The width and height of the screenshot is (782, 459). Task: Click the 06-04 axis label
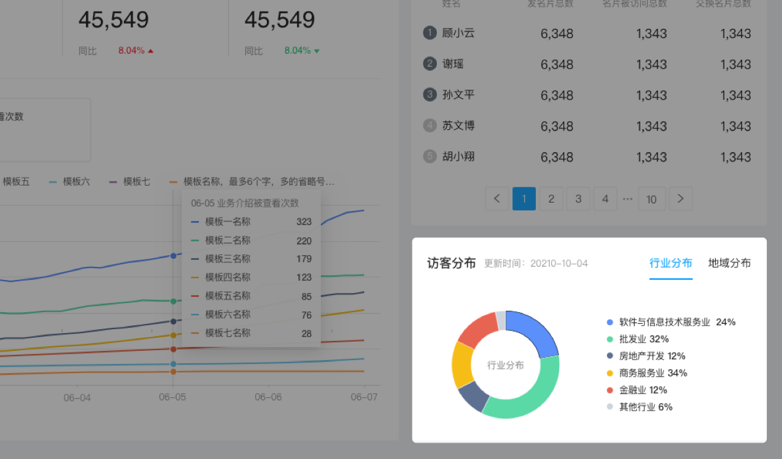(x=77, y=398)
